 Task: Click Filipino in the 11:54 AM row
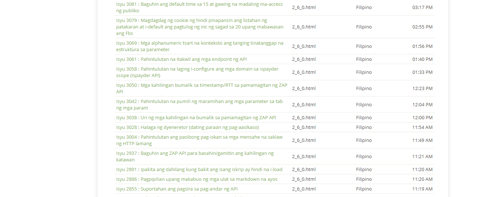(x=364, y=127)
